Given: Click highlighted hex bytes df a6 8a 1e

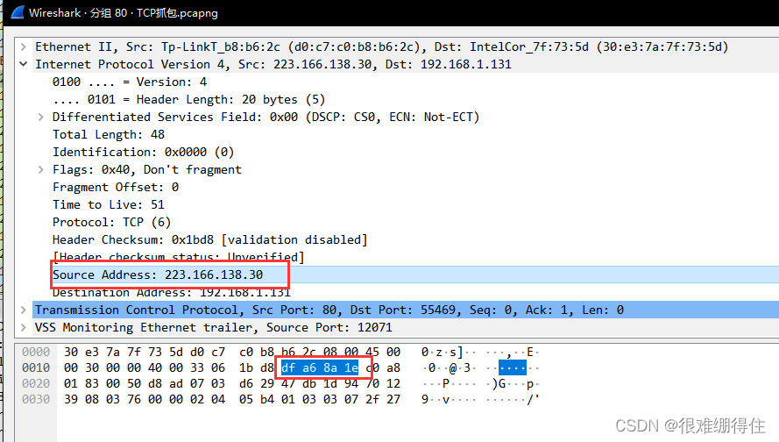Looking at the screenshot, I should (320, 368).
